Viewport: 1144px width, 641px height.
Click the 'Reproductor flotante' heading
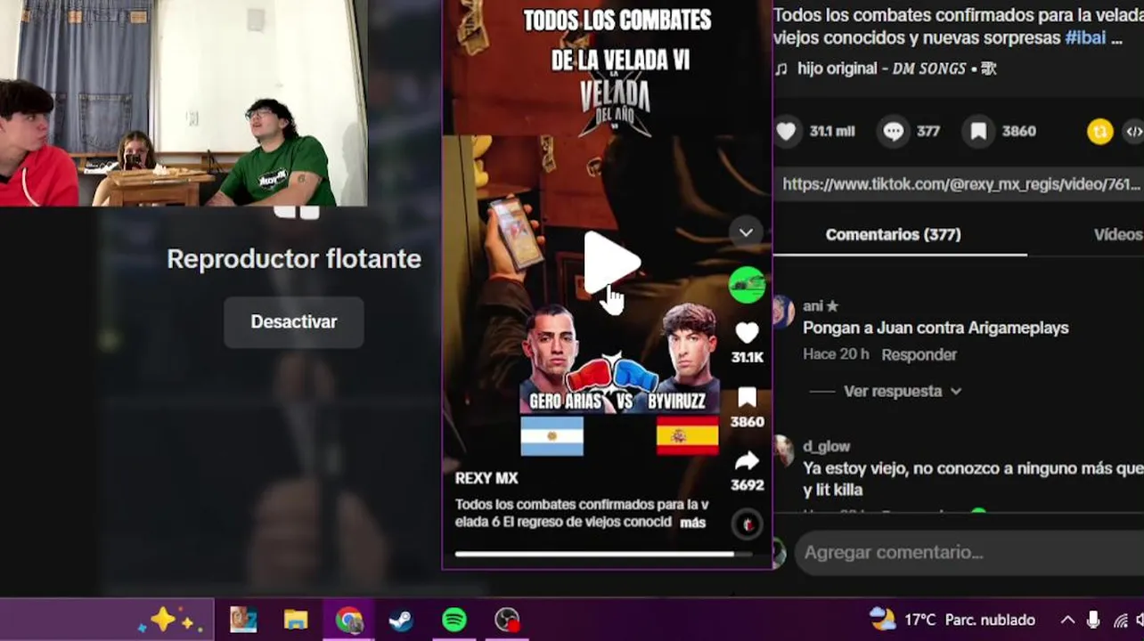(x=294, y=259)
